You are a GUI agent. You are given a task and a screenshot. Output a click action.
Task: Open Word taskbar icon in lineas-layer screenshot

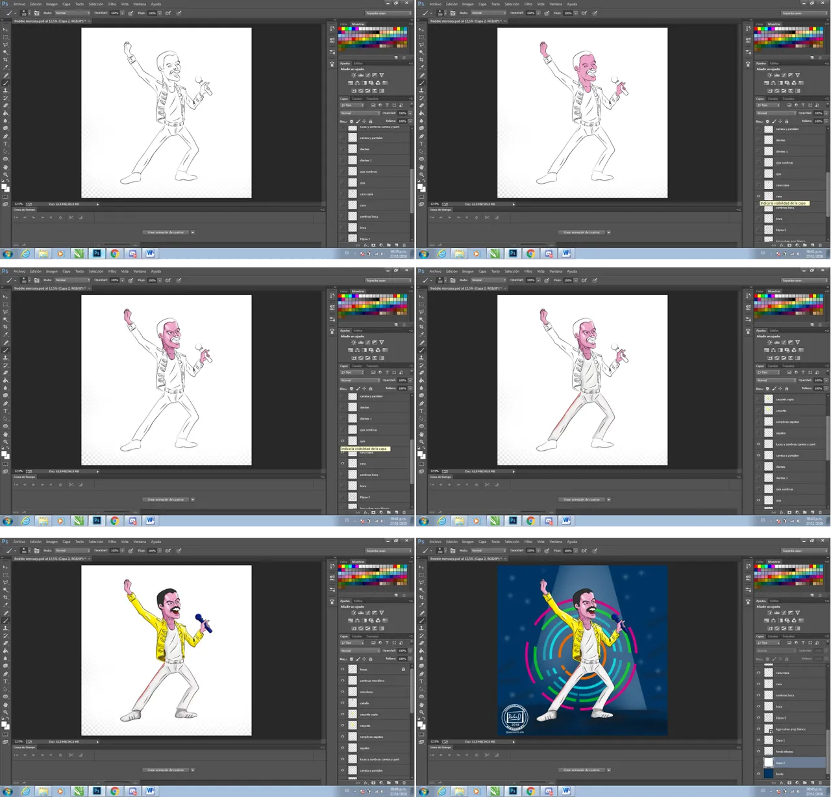coord(150,791)
